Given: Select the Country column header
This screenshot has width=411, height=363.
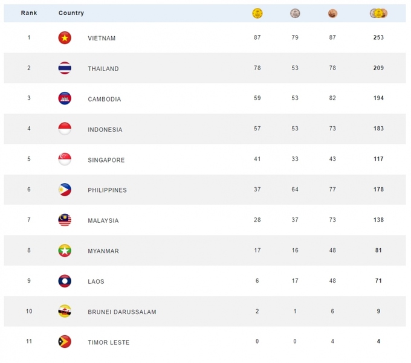Looking at the screenshot, I should tap(71, 13).
